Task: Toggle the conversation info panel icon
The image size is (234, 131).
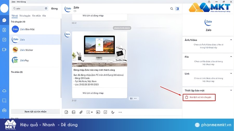Action: point(177,9)
